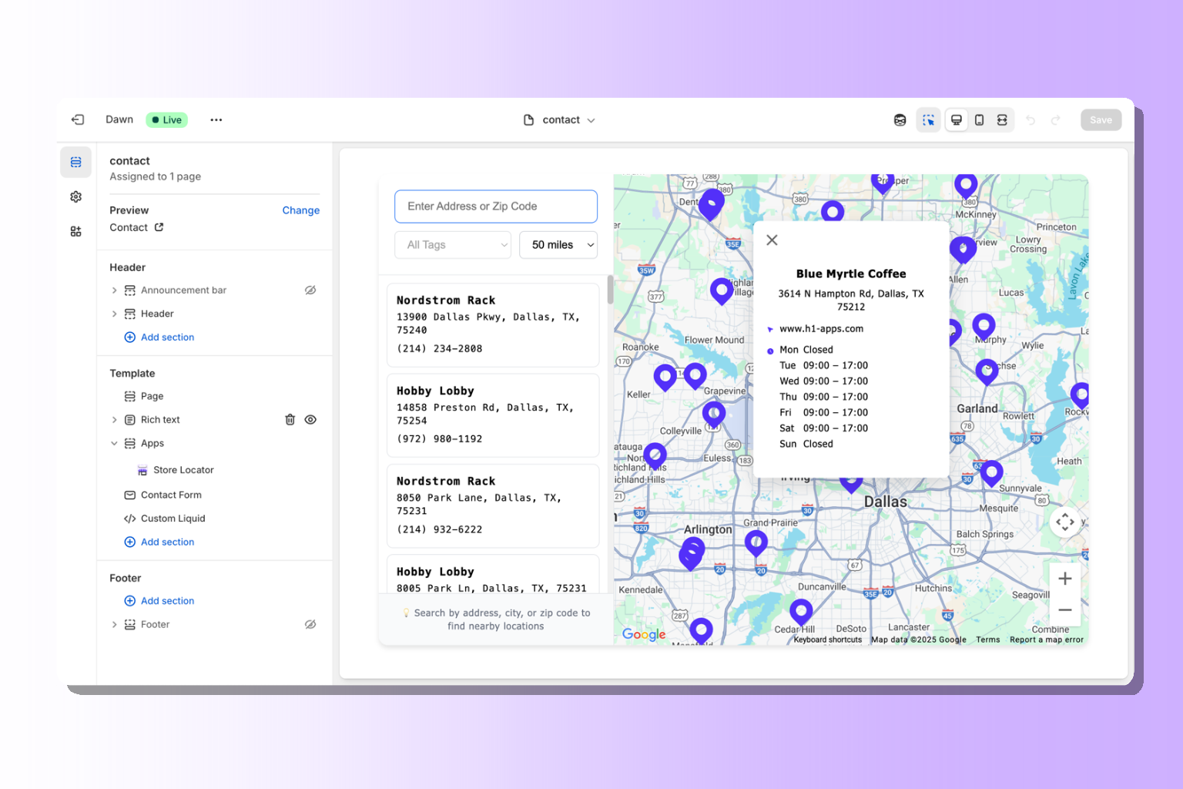Click the Live theme badge
The image size is (1183, 789).
[167, 119]
